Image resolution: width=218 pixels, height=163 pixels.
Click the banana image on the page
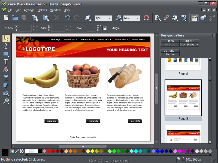[41, 76]
